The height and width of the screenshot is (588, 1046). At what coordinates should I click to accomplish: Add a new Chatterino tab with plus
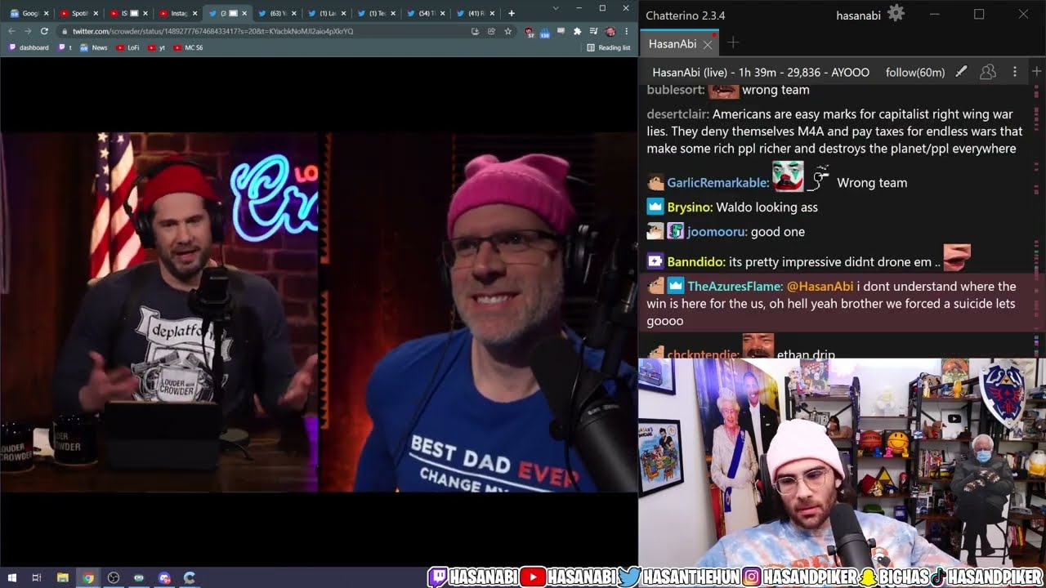point(733,43)
